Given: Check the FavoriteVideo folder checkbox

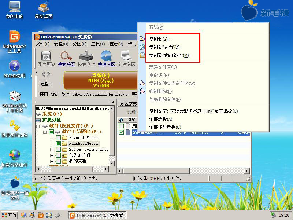Looking at the screenshot, I should [58, 138].
